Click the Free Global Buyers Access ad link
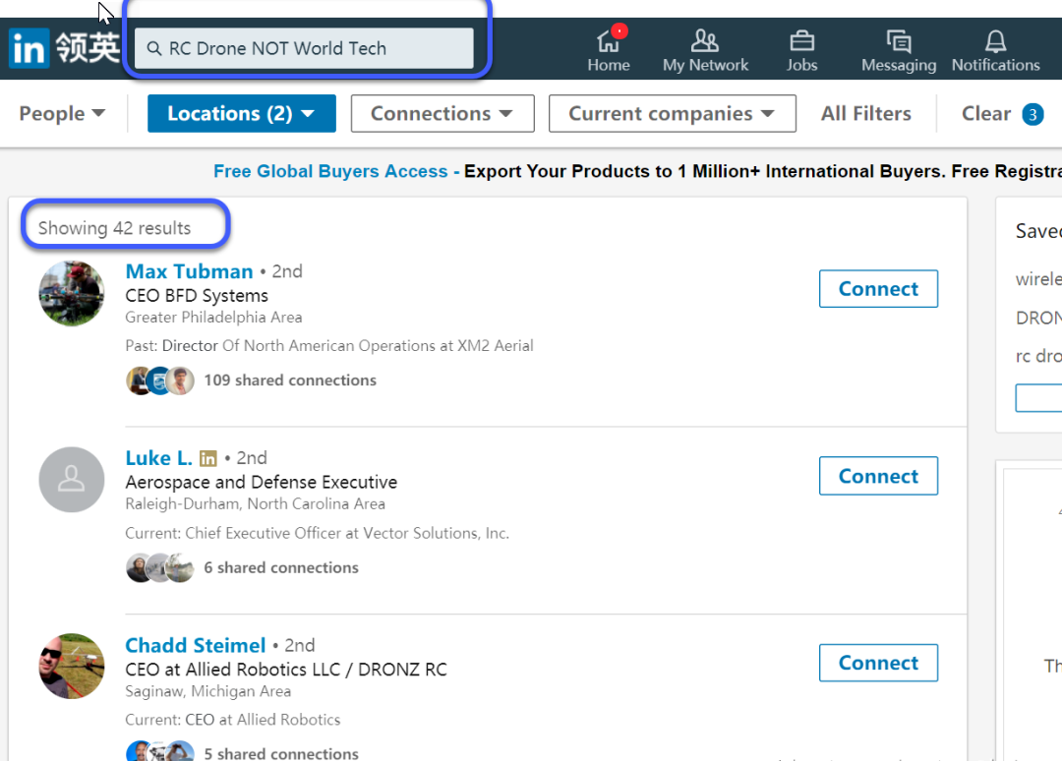1062x761 pixels. [x=330, y=171]
